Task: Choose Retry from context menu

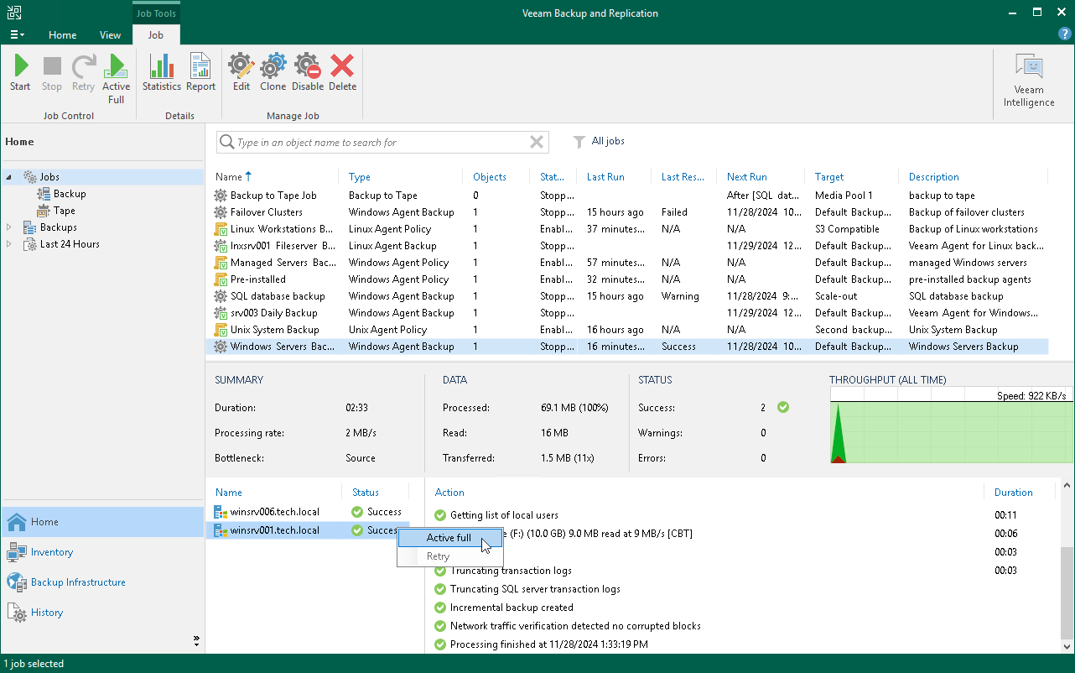Action: (449, 556)
